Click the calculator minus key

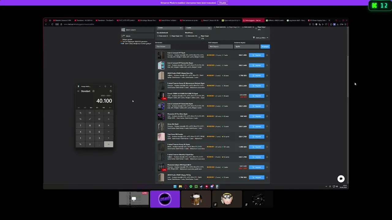[108, 132]
